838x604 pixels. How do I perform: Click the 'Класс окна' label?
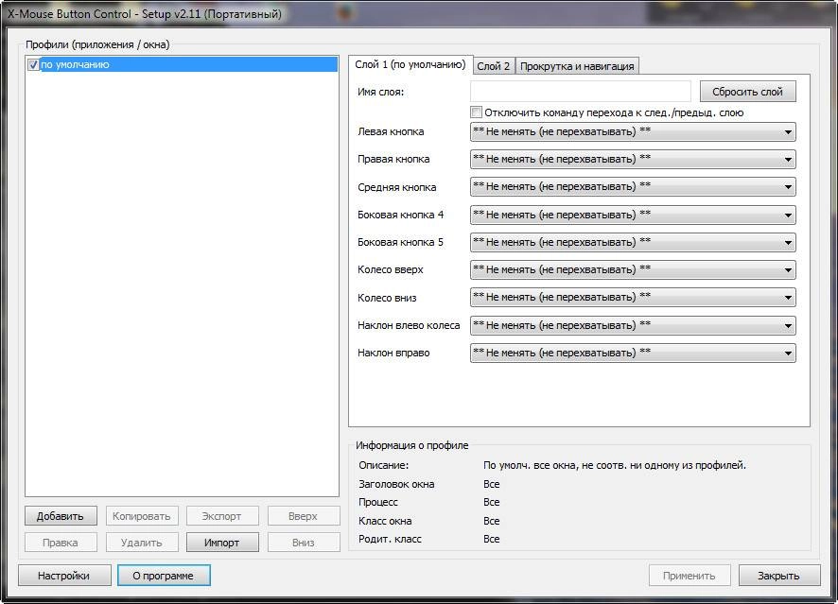pos(385,521)
